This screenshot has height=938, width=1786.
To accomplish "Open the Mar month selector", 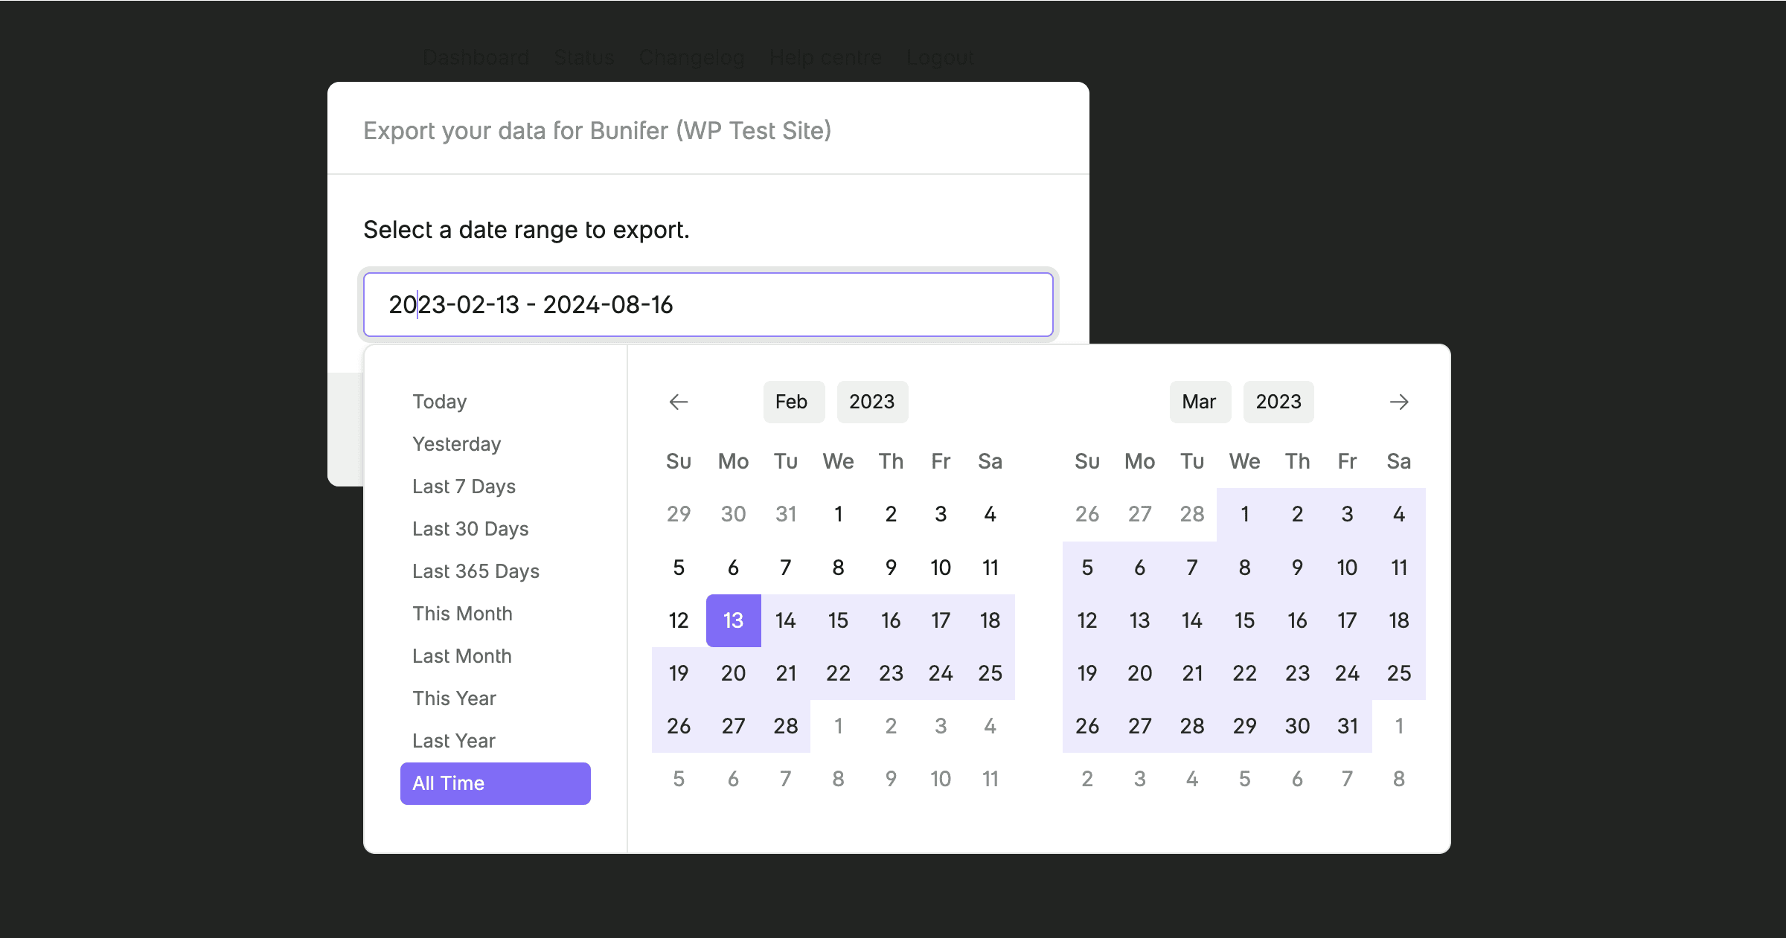I will (1200, 402).
